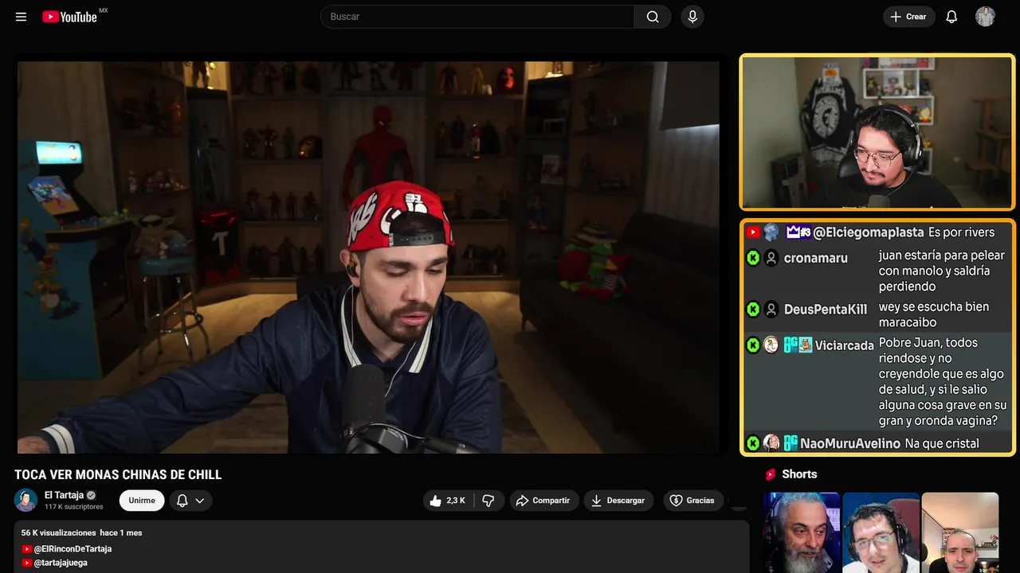Image resolution: width=1020 pixels, height=573 pixels.
Task: Click the Descargar download button
Action: coord(618,501)
